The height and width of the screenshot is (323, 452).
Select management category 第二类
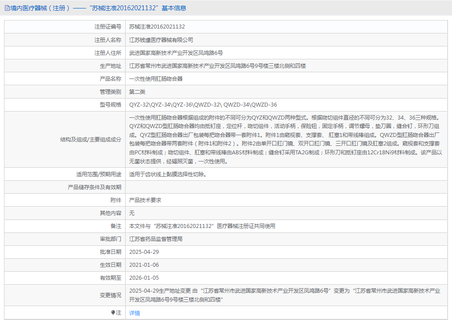(137, 92)
